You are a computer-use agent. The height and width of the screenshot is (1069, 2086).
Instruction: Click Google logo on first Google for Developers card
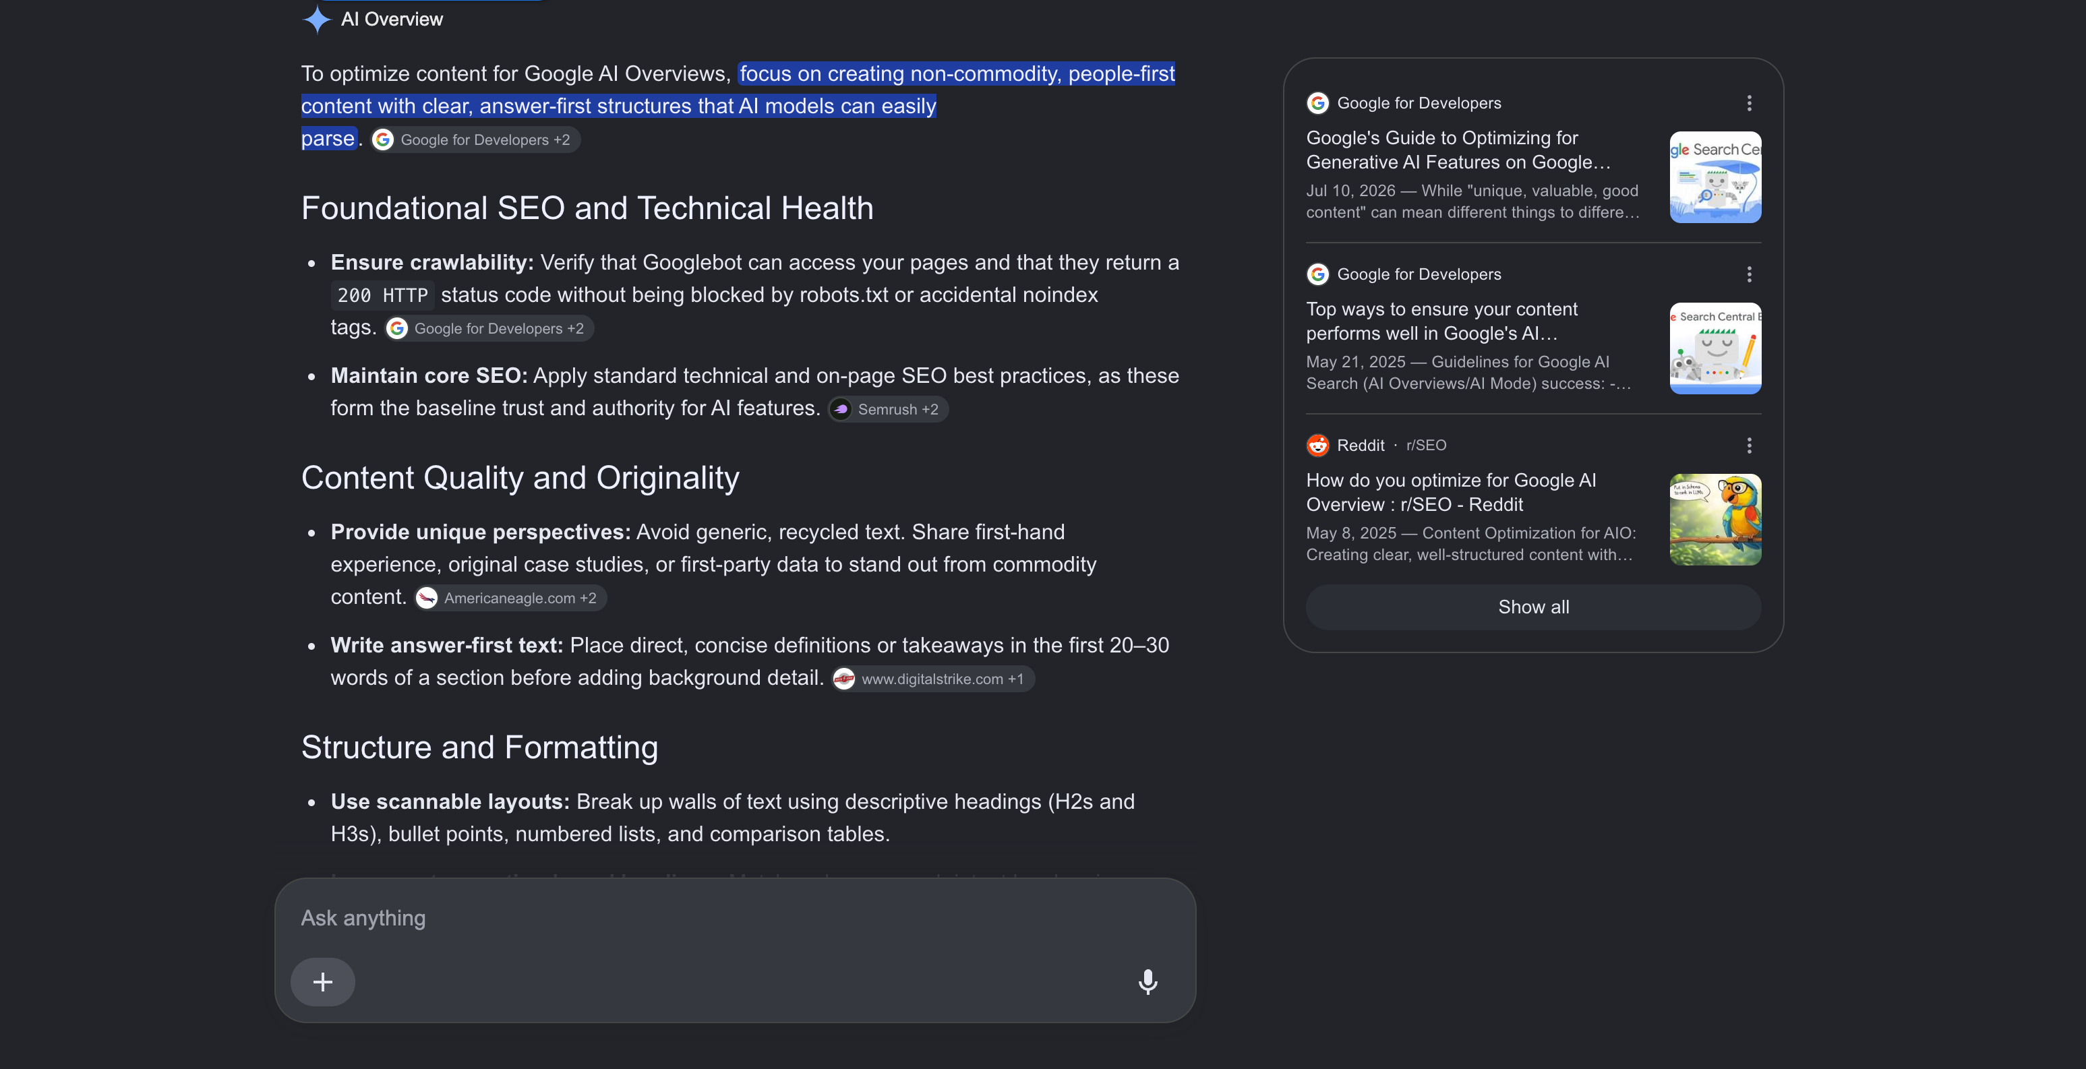1317,103
